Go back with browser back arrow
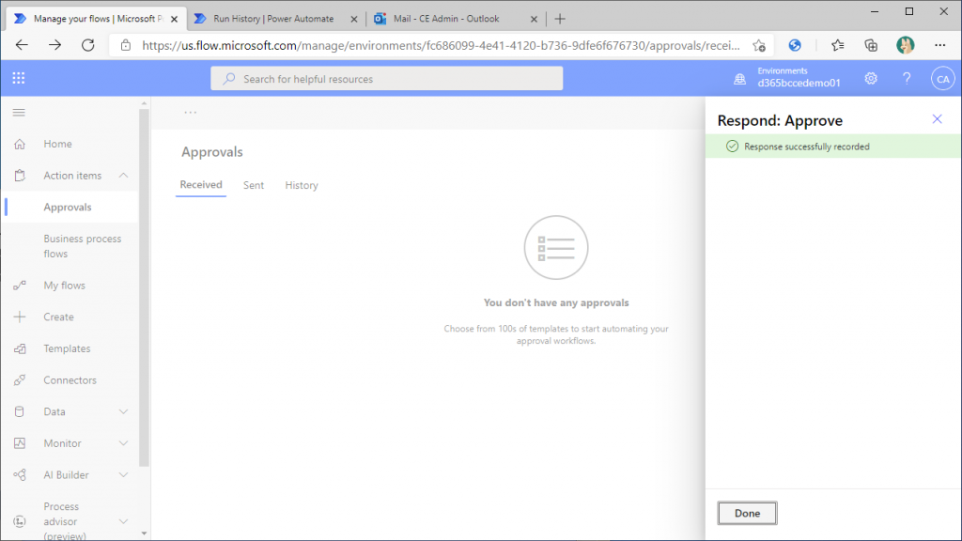 [22, 45]
